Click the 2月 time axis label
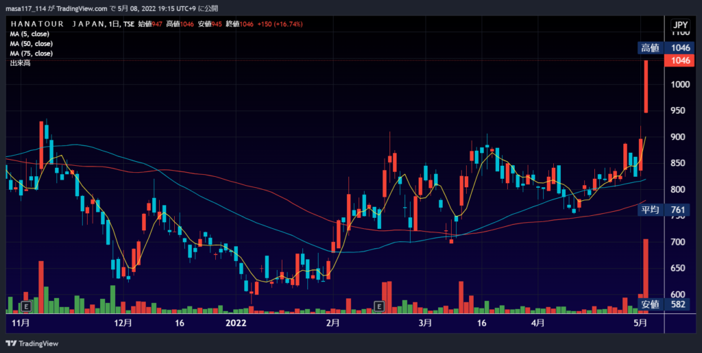Screen dimensions: 702x353 click(332, 323)
